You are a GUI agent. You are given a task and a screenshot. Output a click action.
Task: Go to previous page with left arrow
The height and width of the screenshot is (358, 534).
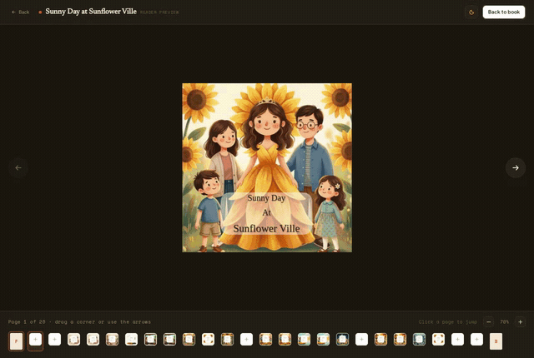click(x=18, y=168)
